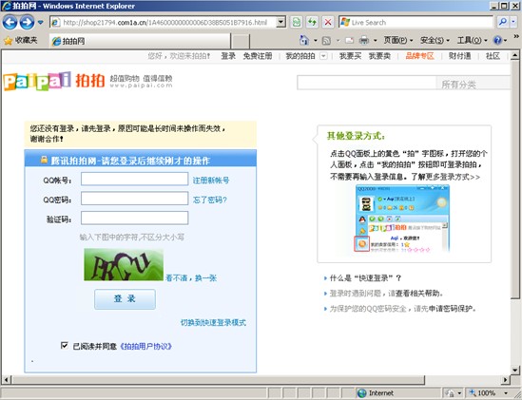Click the blue Help question mark icon
The height and width of the screenshot is (400, 522).
(x=497, y=40)
